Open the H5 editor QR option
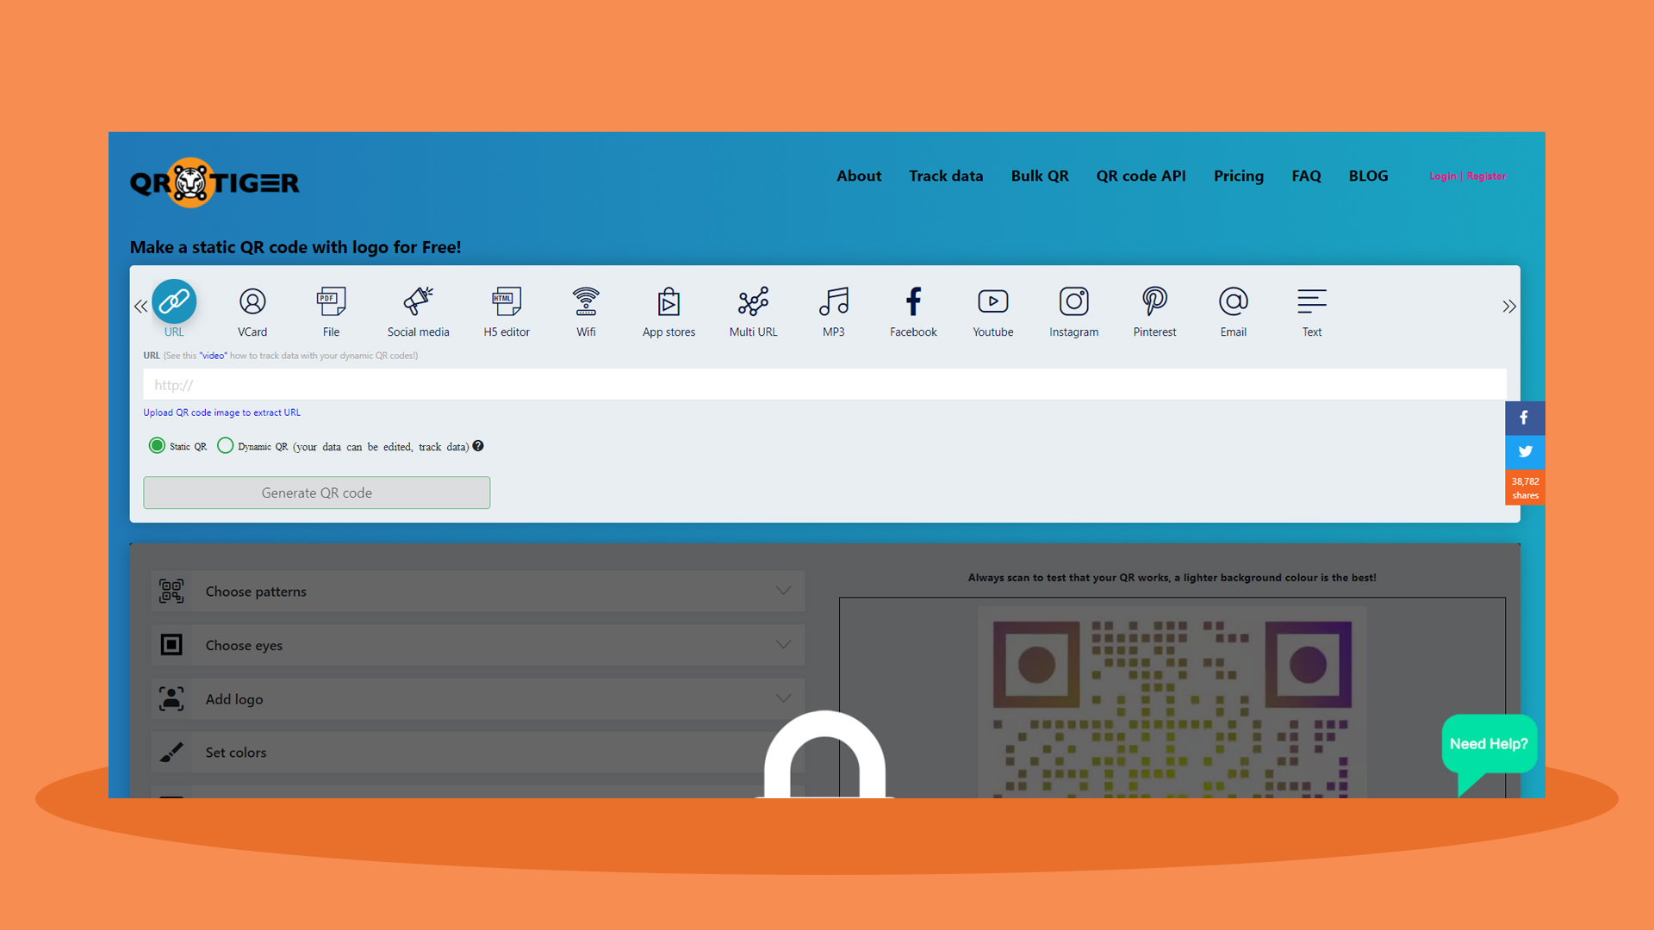 coord(506,310)
